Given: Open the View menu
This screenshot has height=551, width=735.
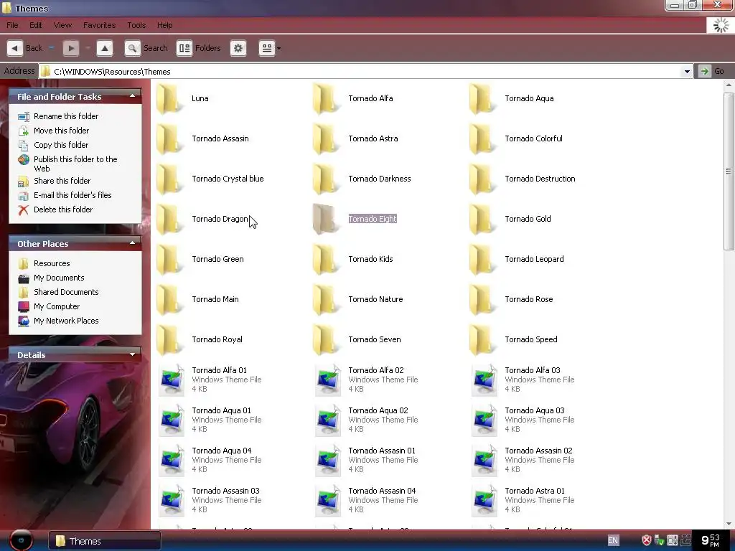Looking at the screenshot, I should [62, 25].
